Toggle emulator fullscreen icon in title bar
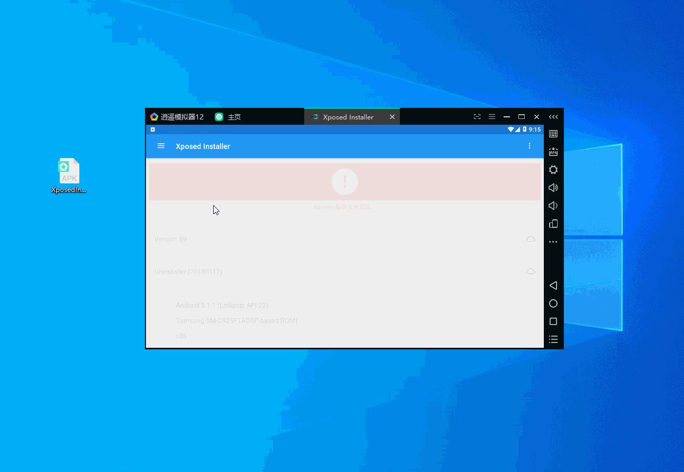 click(477, 117)
